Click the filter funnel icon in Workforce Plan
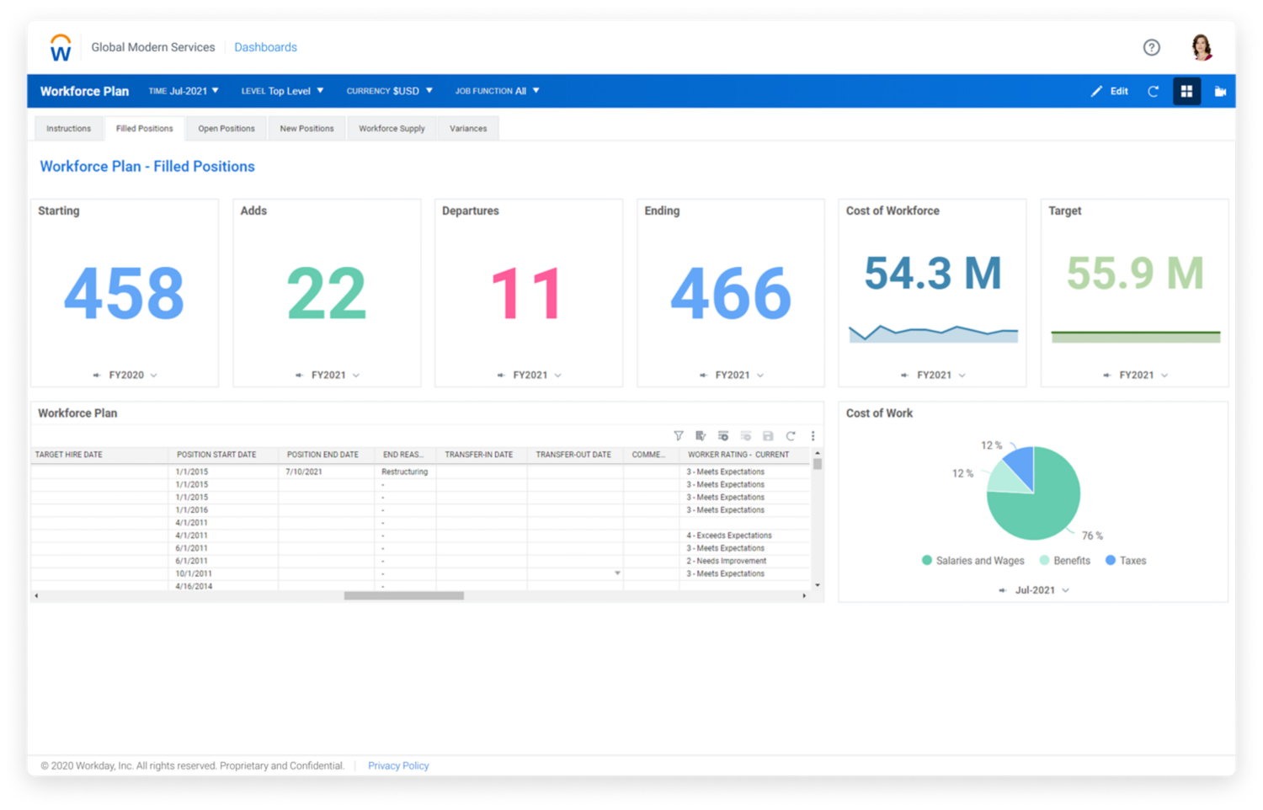 [x=679, y=436]
